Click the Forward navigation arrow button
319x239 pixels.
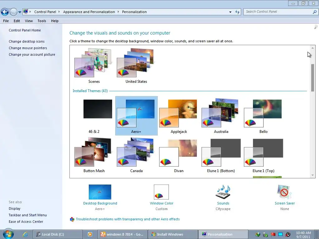coord(13,12)
